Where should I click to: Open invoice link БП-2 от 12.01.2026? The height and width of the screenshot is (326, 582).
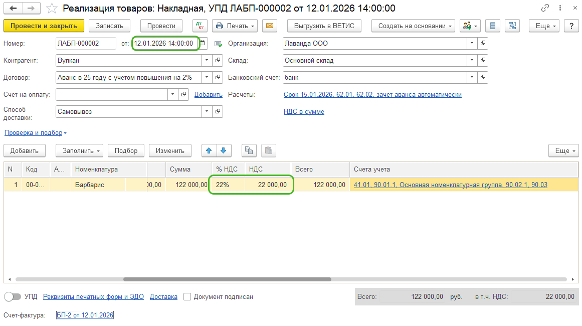pyautogui.click(x=85, y=315)
